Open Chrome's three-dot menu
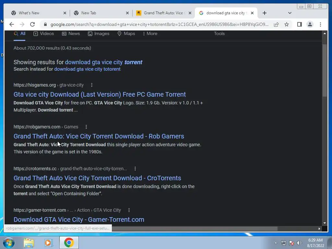Screen dimensions: 332x249 coord(320,24)
